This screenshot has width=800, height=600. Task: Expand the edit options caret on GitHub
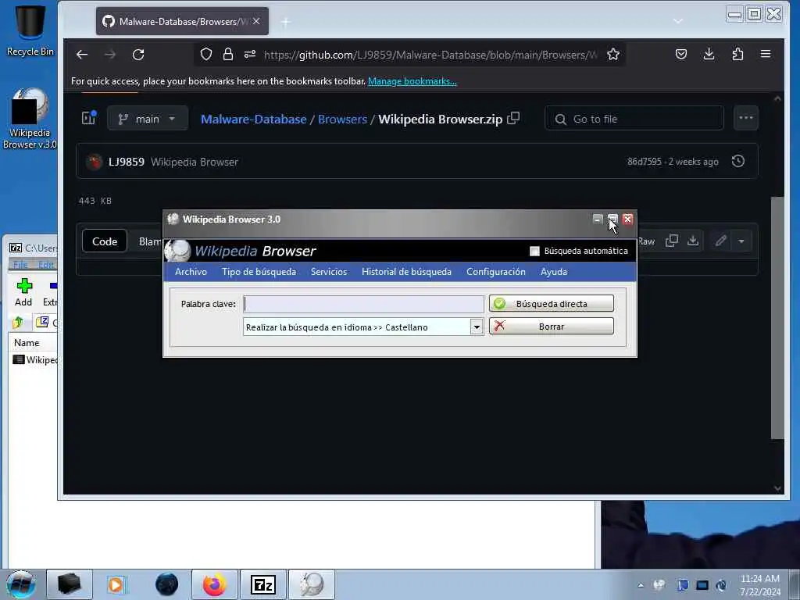[741, 241]
